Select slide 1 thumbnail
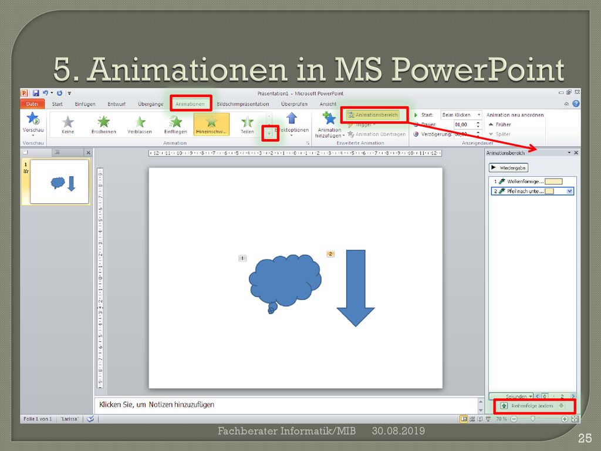601x451 pixels. coord(60,181)
